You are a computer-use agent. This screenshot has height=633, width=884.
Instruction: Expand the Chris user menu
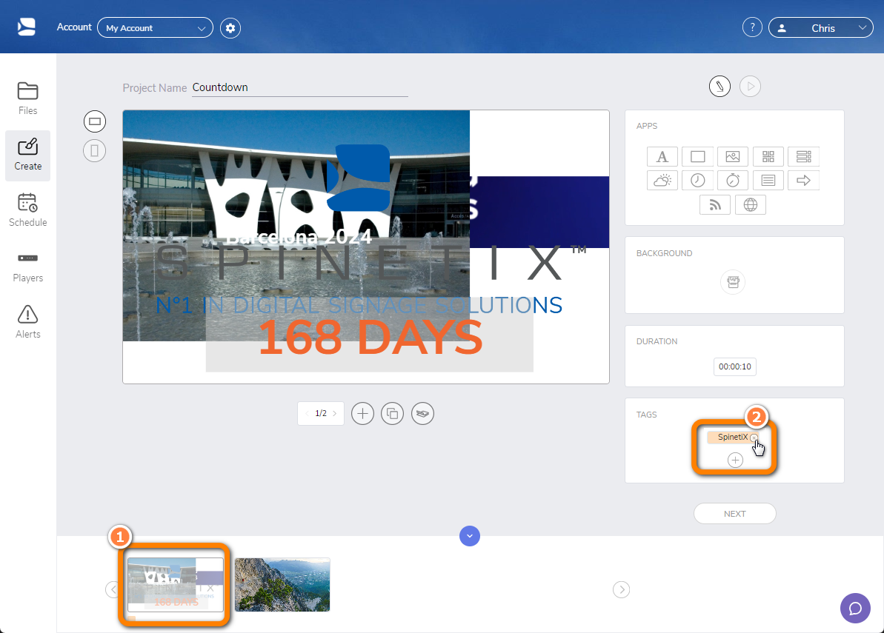point(820,27)
